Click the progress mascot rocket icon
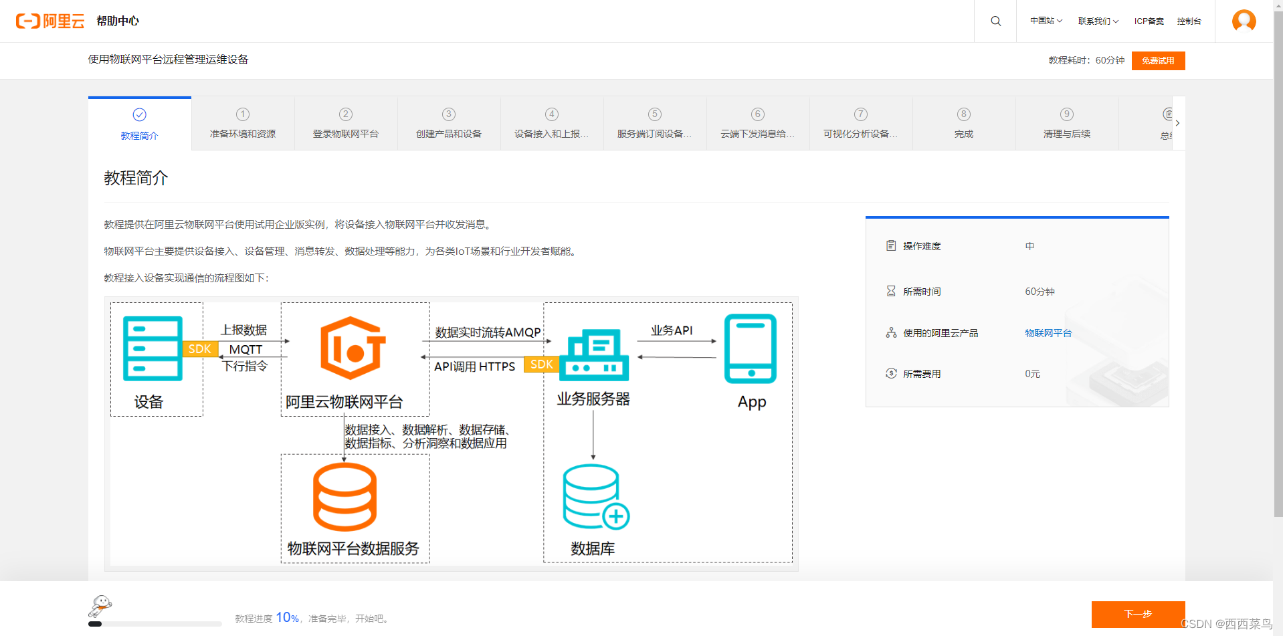Screen dimensions: 1283x636 click(x=100, y=606)
